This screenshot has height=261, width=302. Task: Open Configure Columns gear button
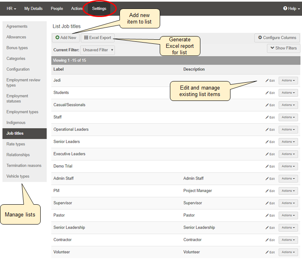277,38
